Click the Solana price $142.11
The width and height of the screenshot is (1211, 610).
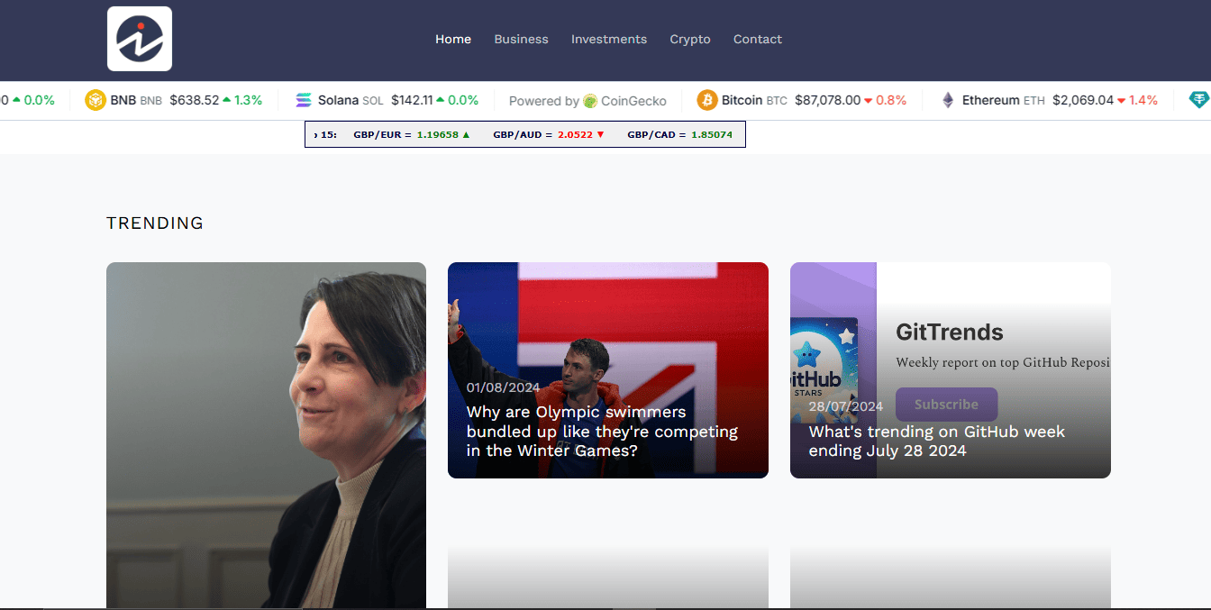(412, 100)
